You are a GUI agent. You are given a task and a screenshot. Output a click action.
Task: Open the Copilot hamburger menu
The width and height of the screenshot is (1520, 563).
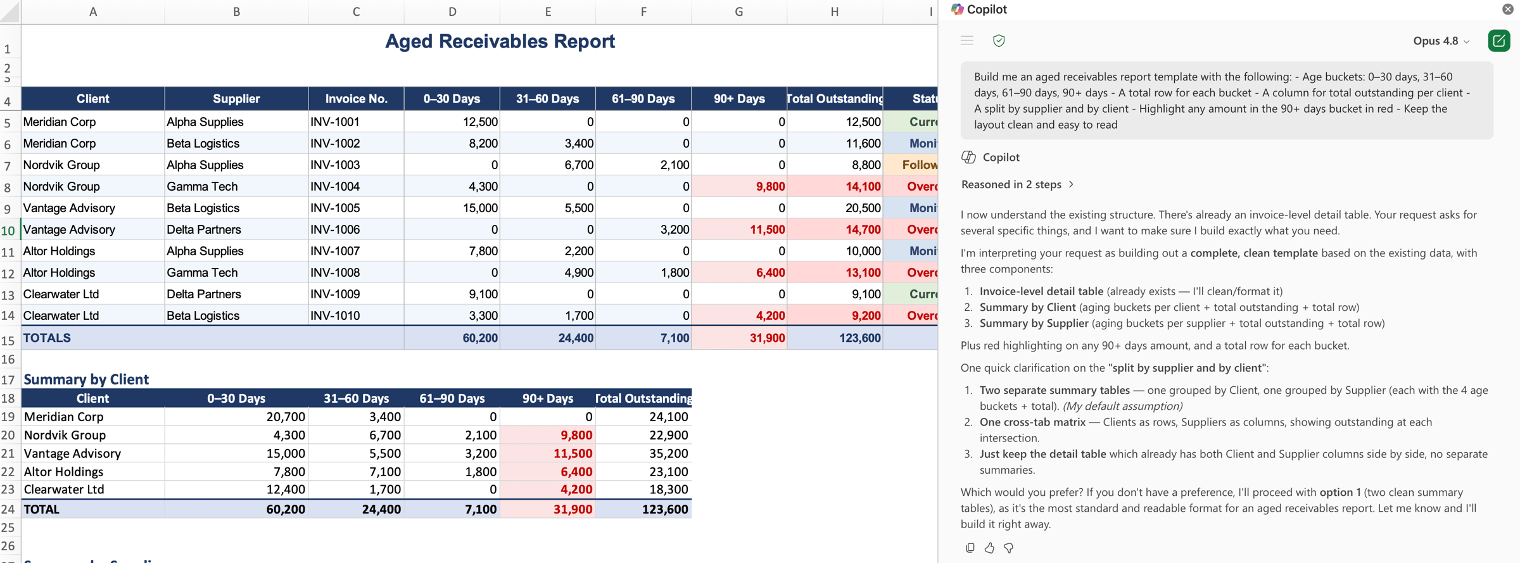966,41
